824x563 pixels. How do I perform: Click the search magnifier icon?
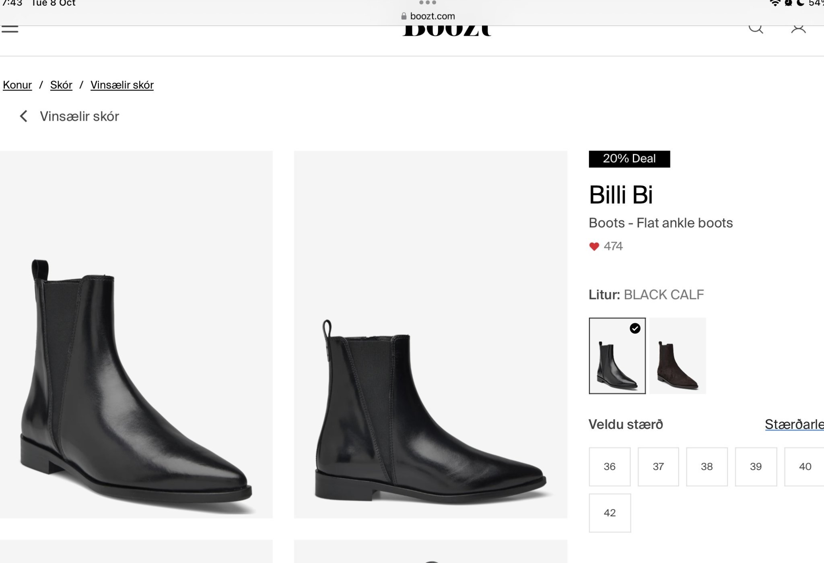(756, 28)
